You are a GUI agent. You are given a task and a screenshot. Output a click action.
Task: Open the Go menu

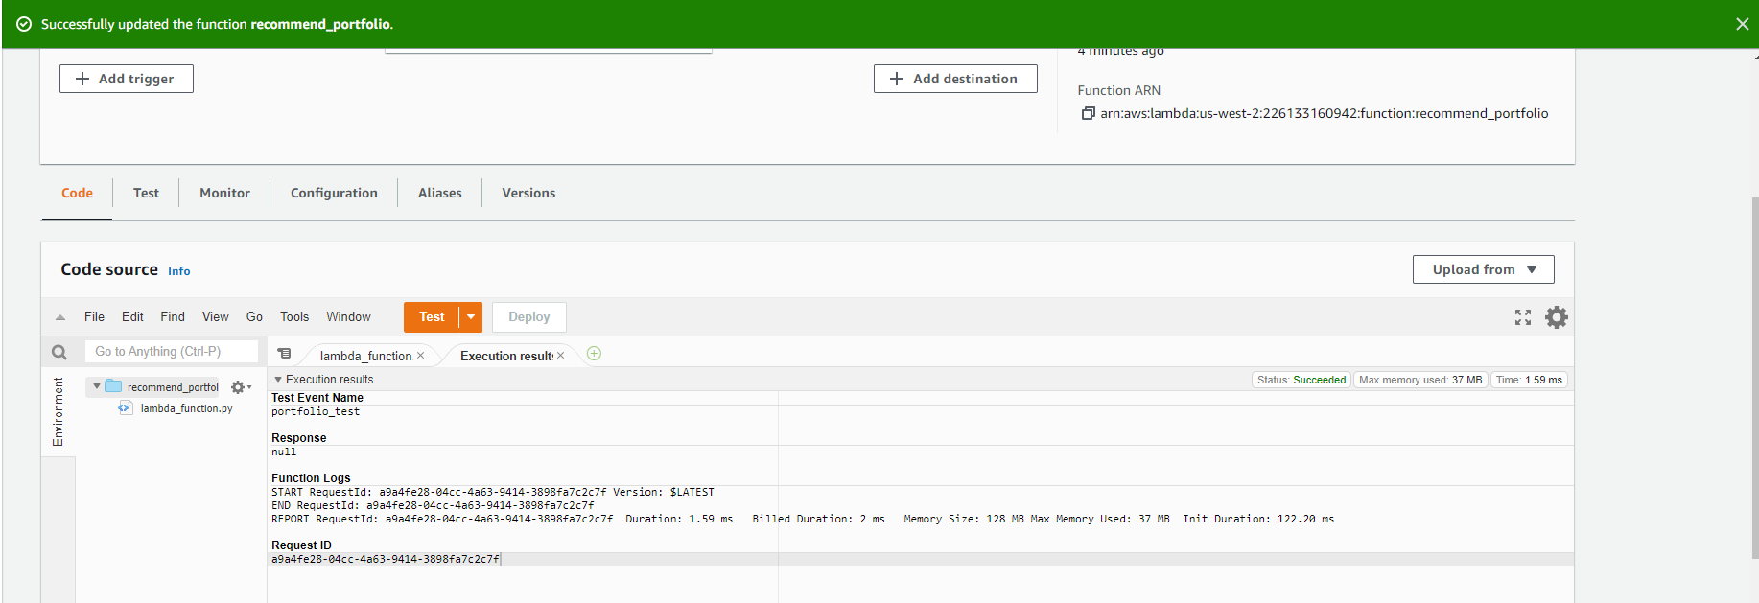click(254, 316)
